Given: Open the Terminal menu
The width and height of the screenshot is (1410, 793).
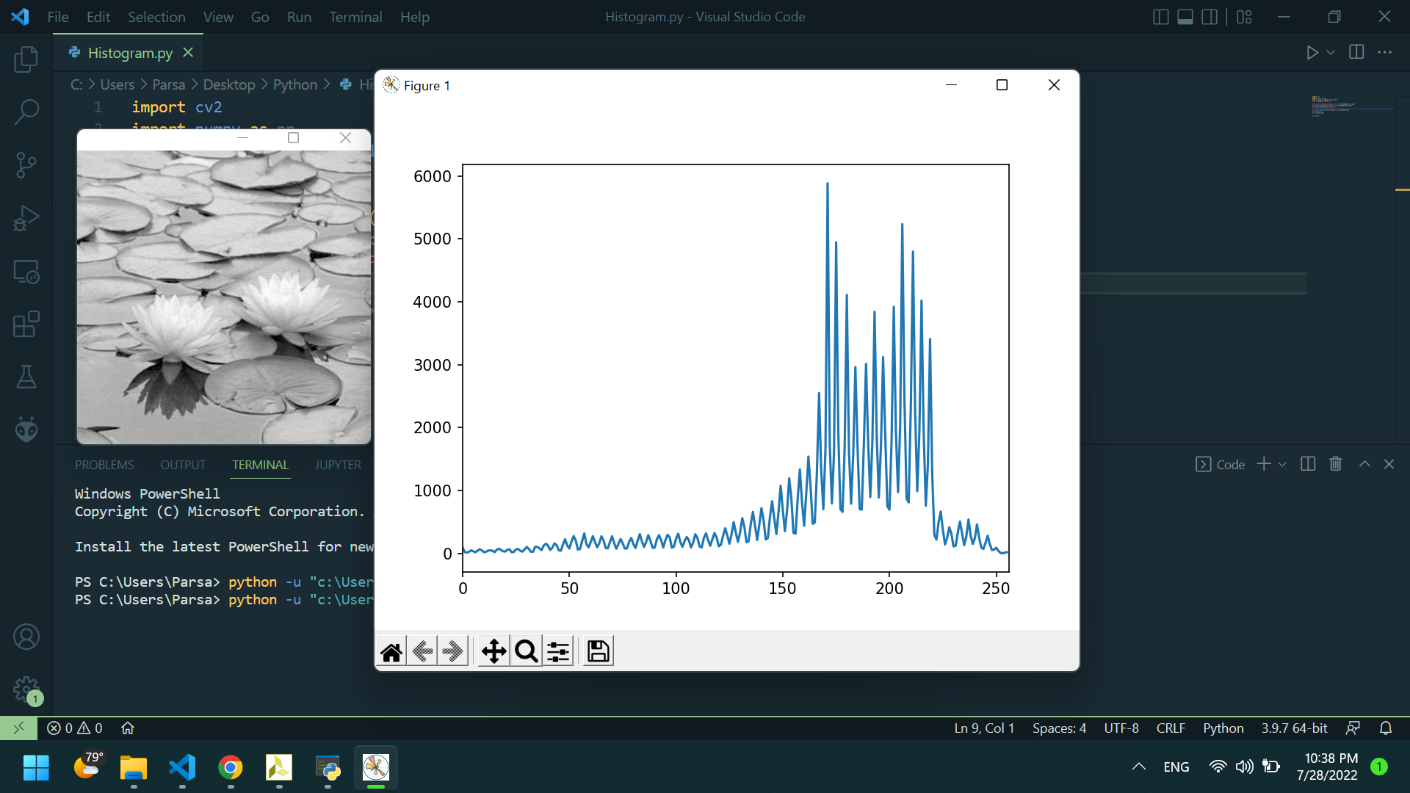Looking at the screenshot, I should 355,17.
